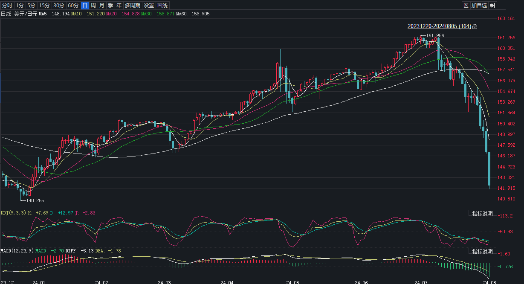Open the KDJ 指标说明 indicator explanation
524x284 pixels.
(x=482, y=214)
